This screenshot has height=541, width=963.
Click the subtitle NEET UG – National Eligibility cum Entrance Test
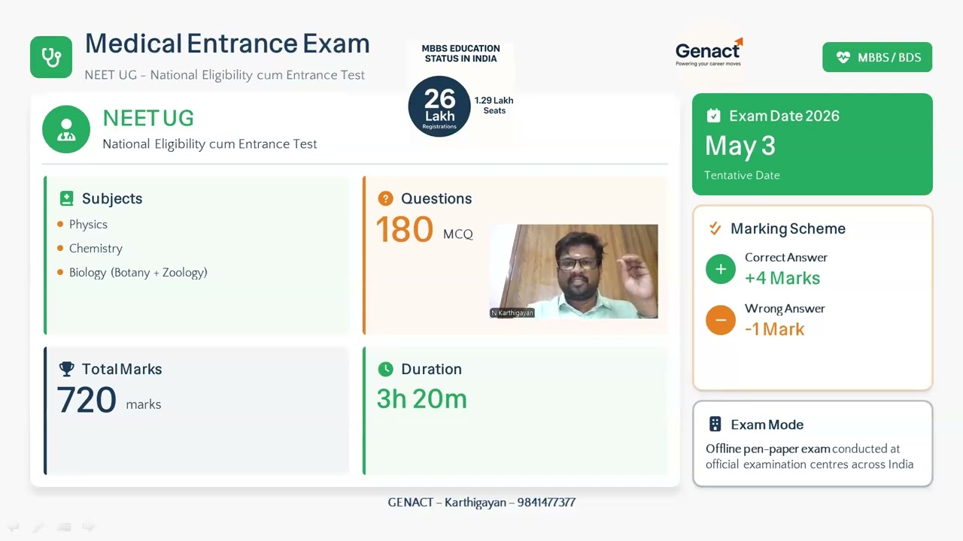click(x=225, y=75)
